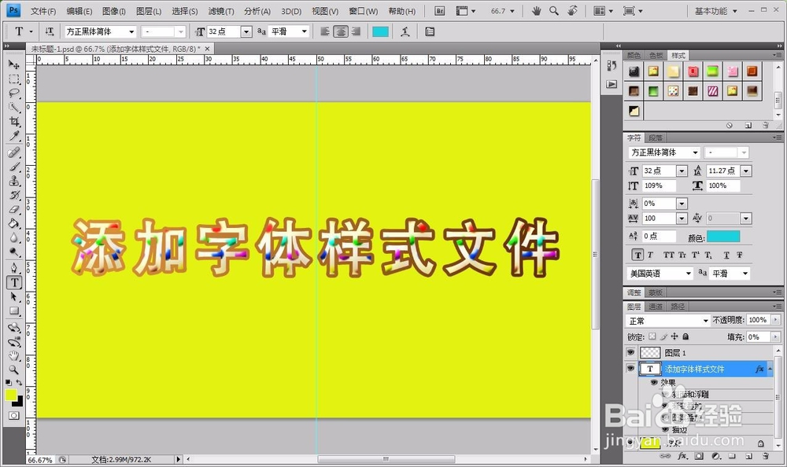Screen dimensions: 787x467
Task: Select the Pen tool
Action: (x=14, y=268)
